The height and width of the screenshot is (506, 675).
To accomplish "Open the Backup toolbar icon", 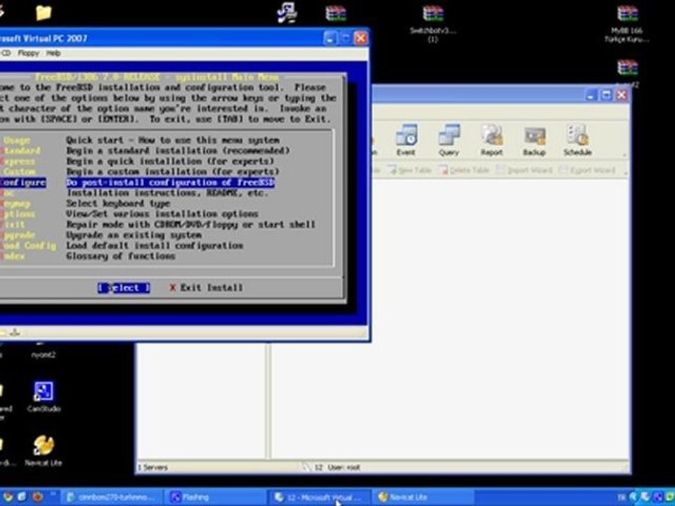I will (x=534, y=141).
